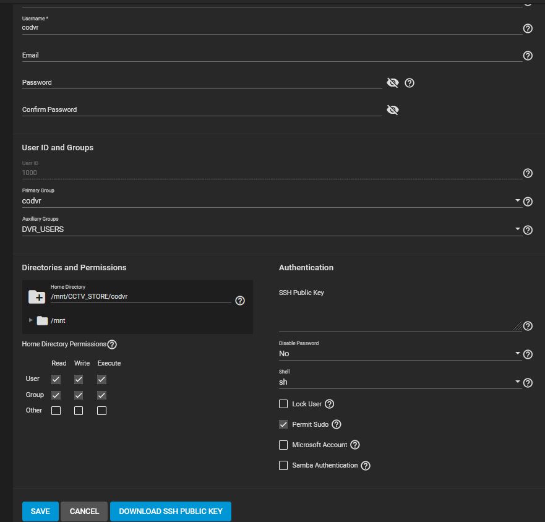This screenshot has width=545, height=522.
Task: Open help for Permit Sudo option
Action: point(337,424)
